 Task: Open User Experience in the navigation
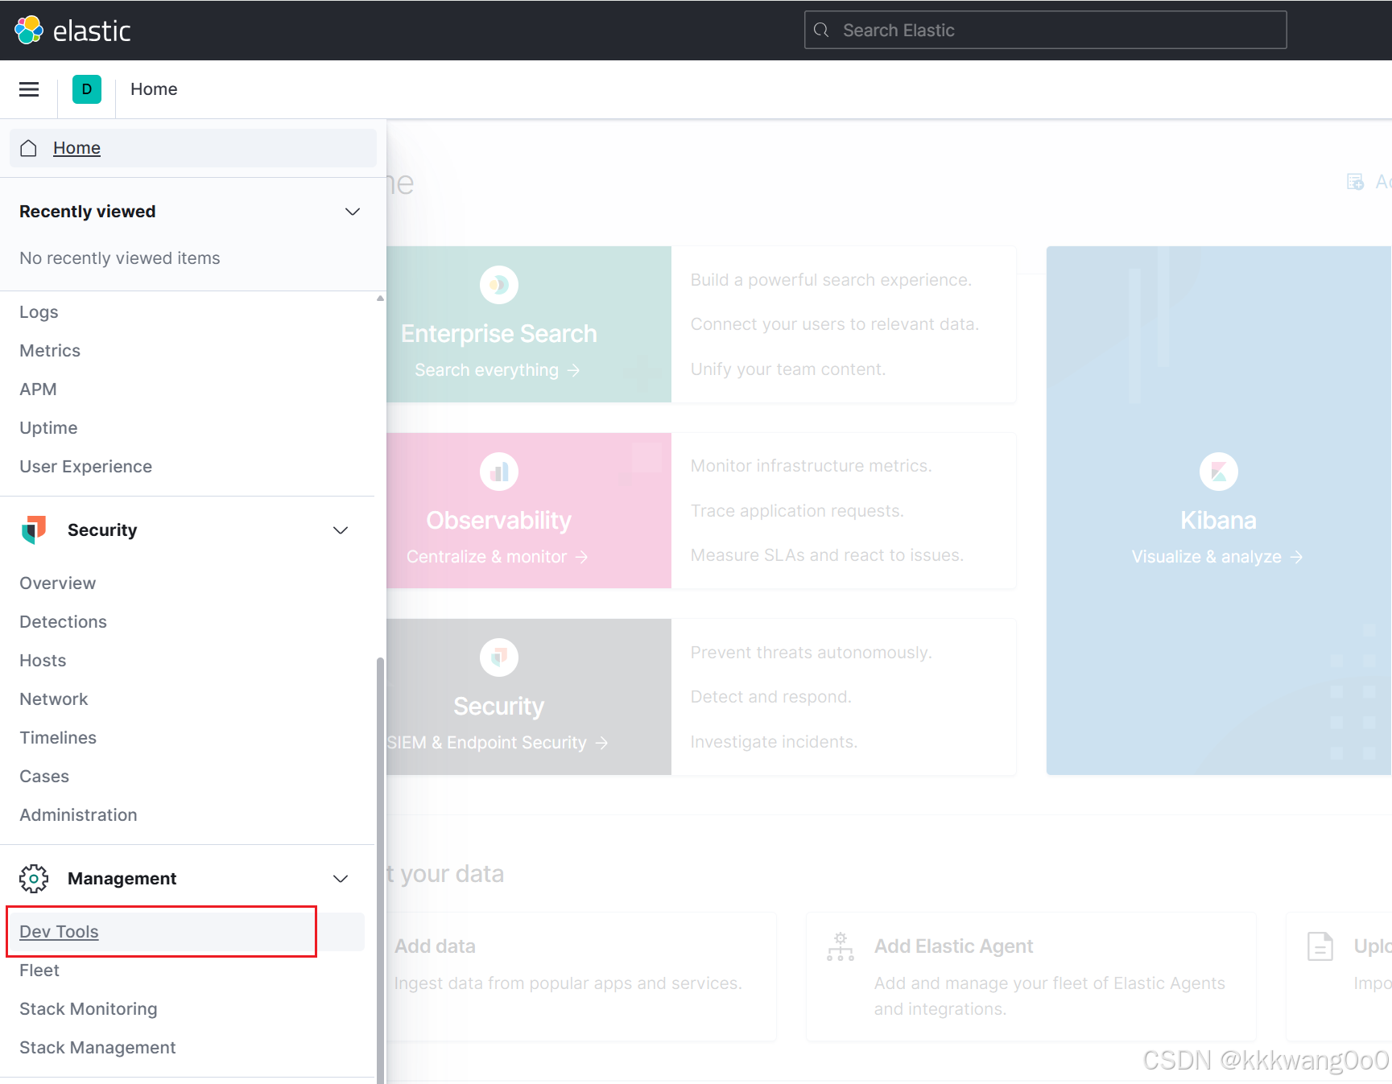click(85, 467)
